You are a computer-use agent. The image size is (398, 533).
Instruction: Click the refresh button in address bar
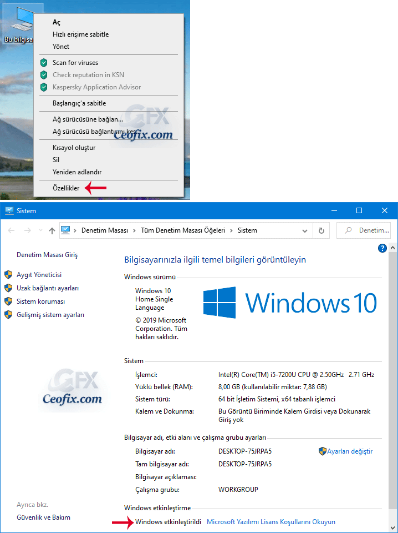(321, 230)
